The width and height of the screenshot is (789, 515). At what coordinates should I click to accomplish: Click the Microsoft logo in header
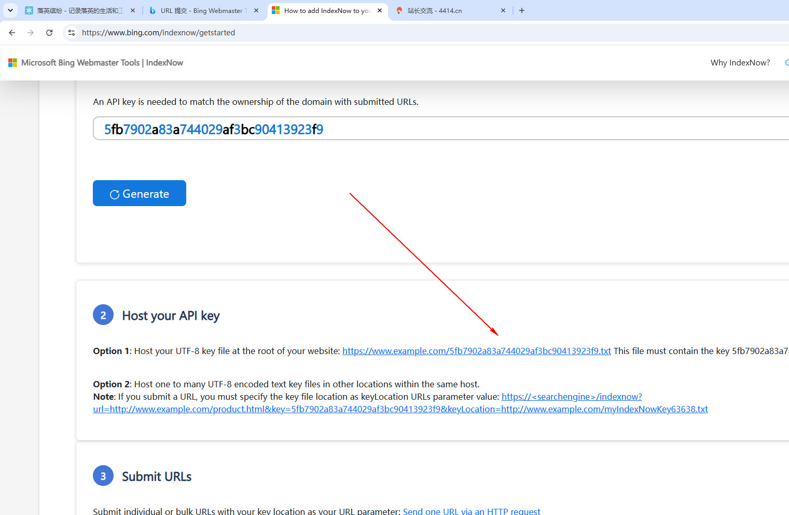click(x=12, y=63)
